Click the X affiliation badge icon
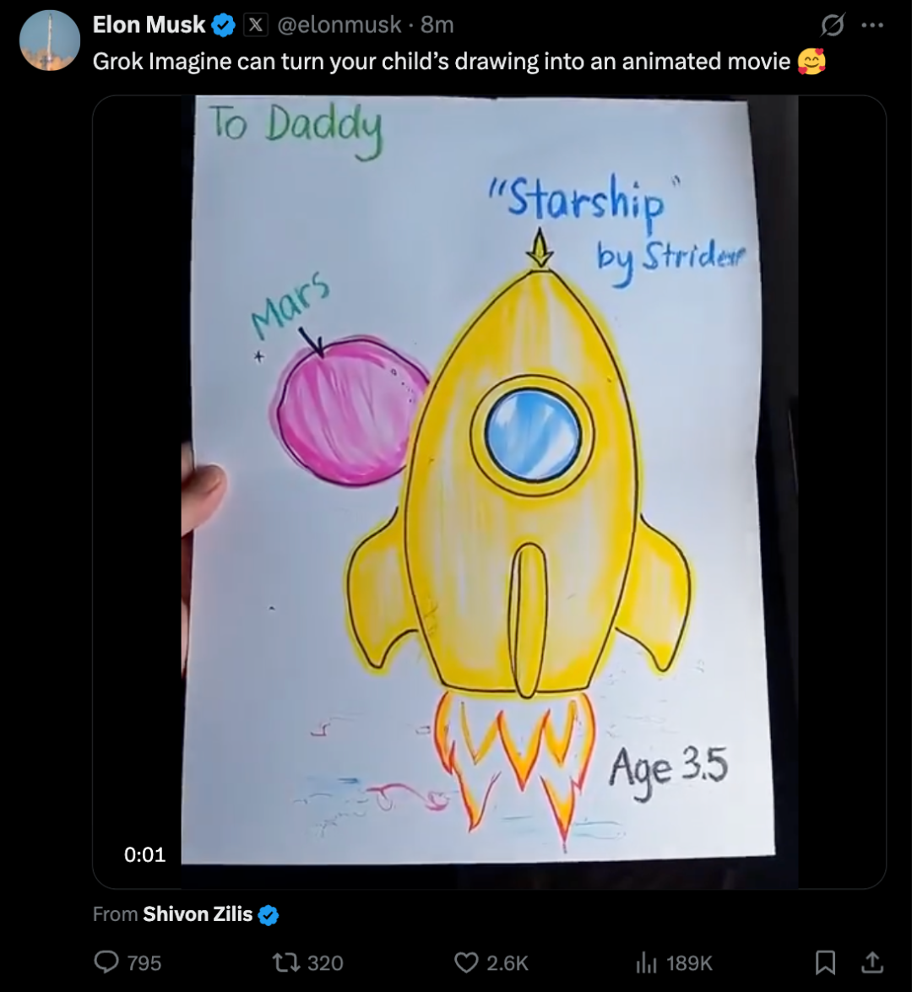The image size is (912, 992). click(256, 25)
